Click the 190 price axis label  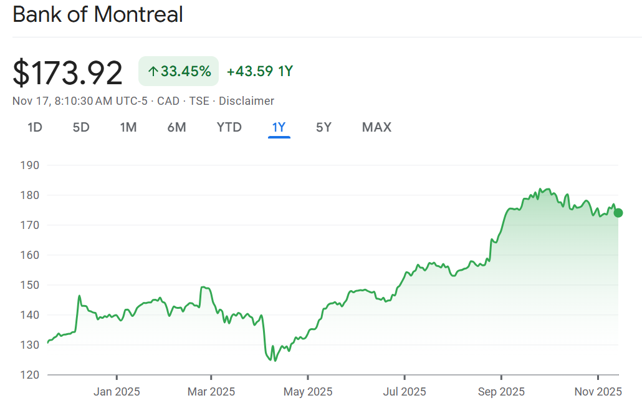coord(30,165)
